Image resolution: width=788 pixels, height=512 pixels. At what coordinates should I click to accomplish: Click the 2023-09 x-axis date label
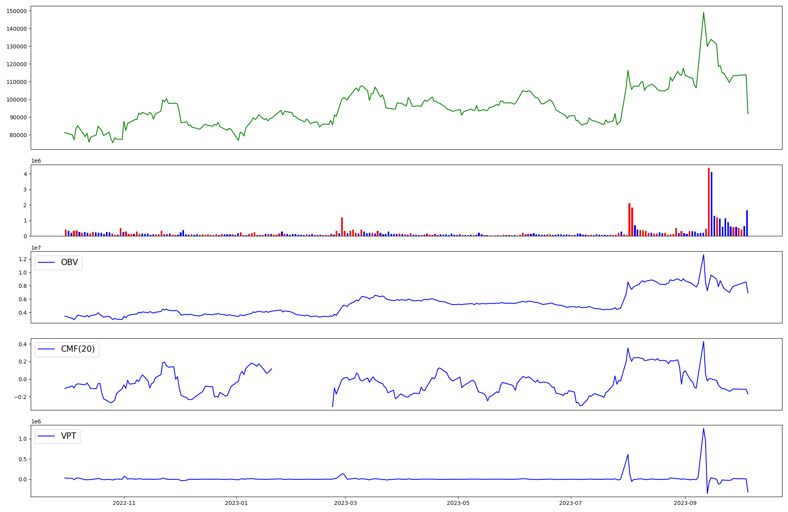(x=685, y=503)
